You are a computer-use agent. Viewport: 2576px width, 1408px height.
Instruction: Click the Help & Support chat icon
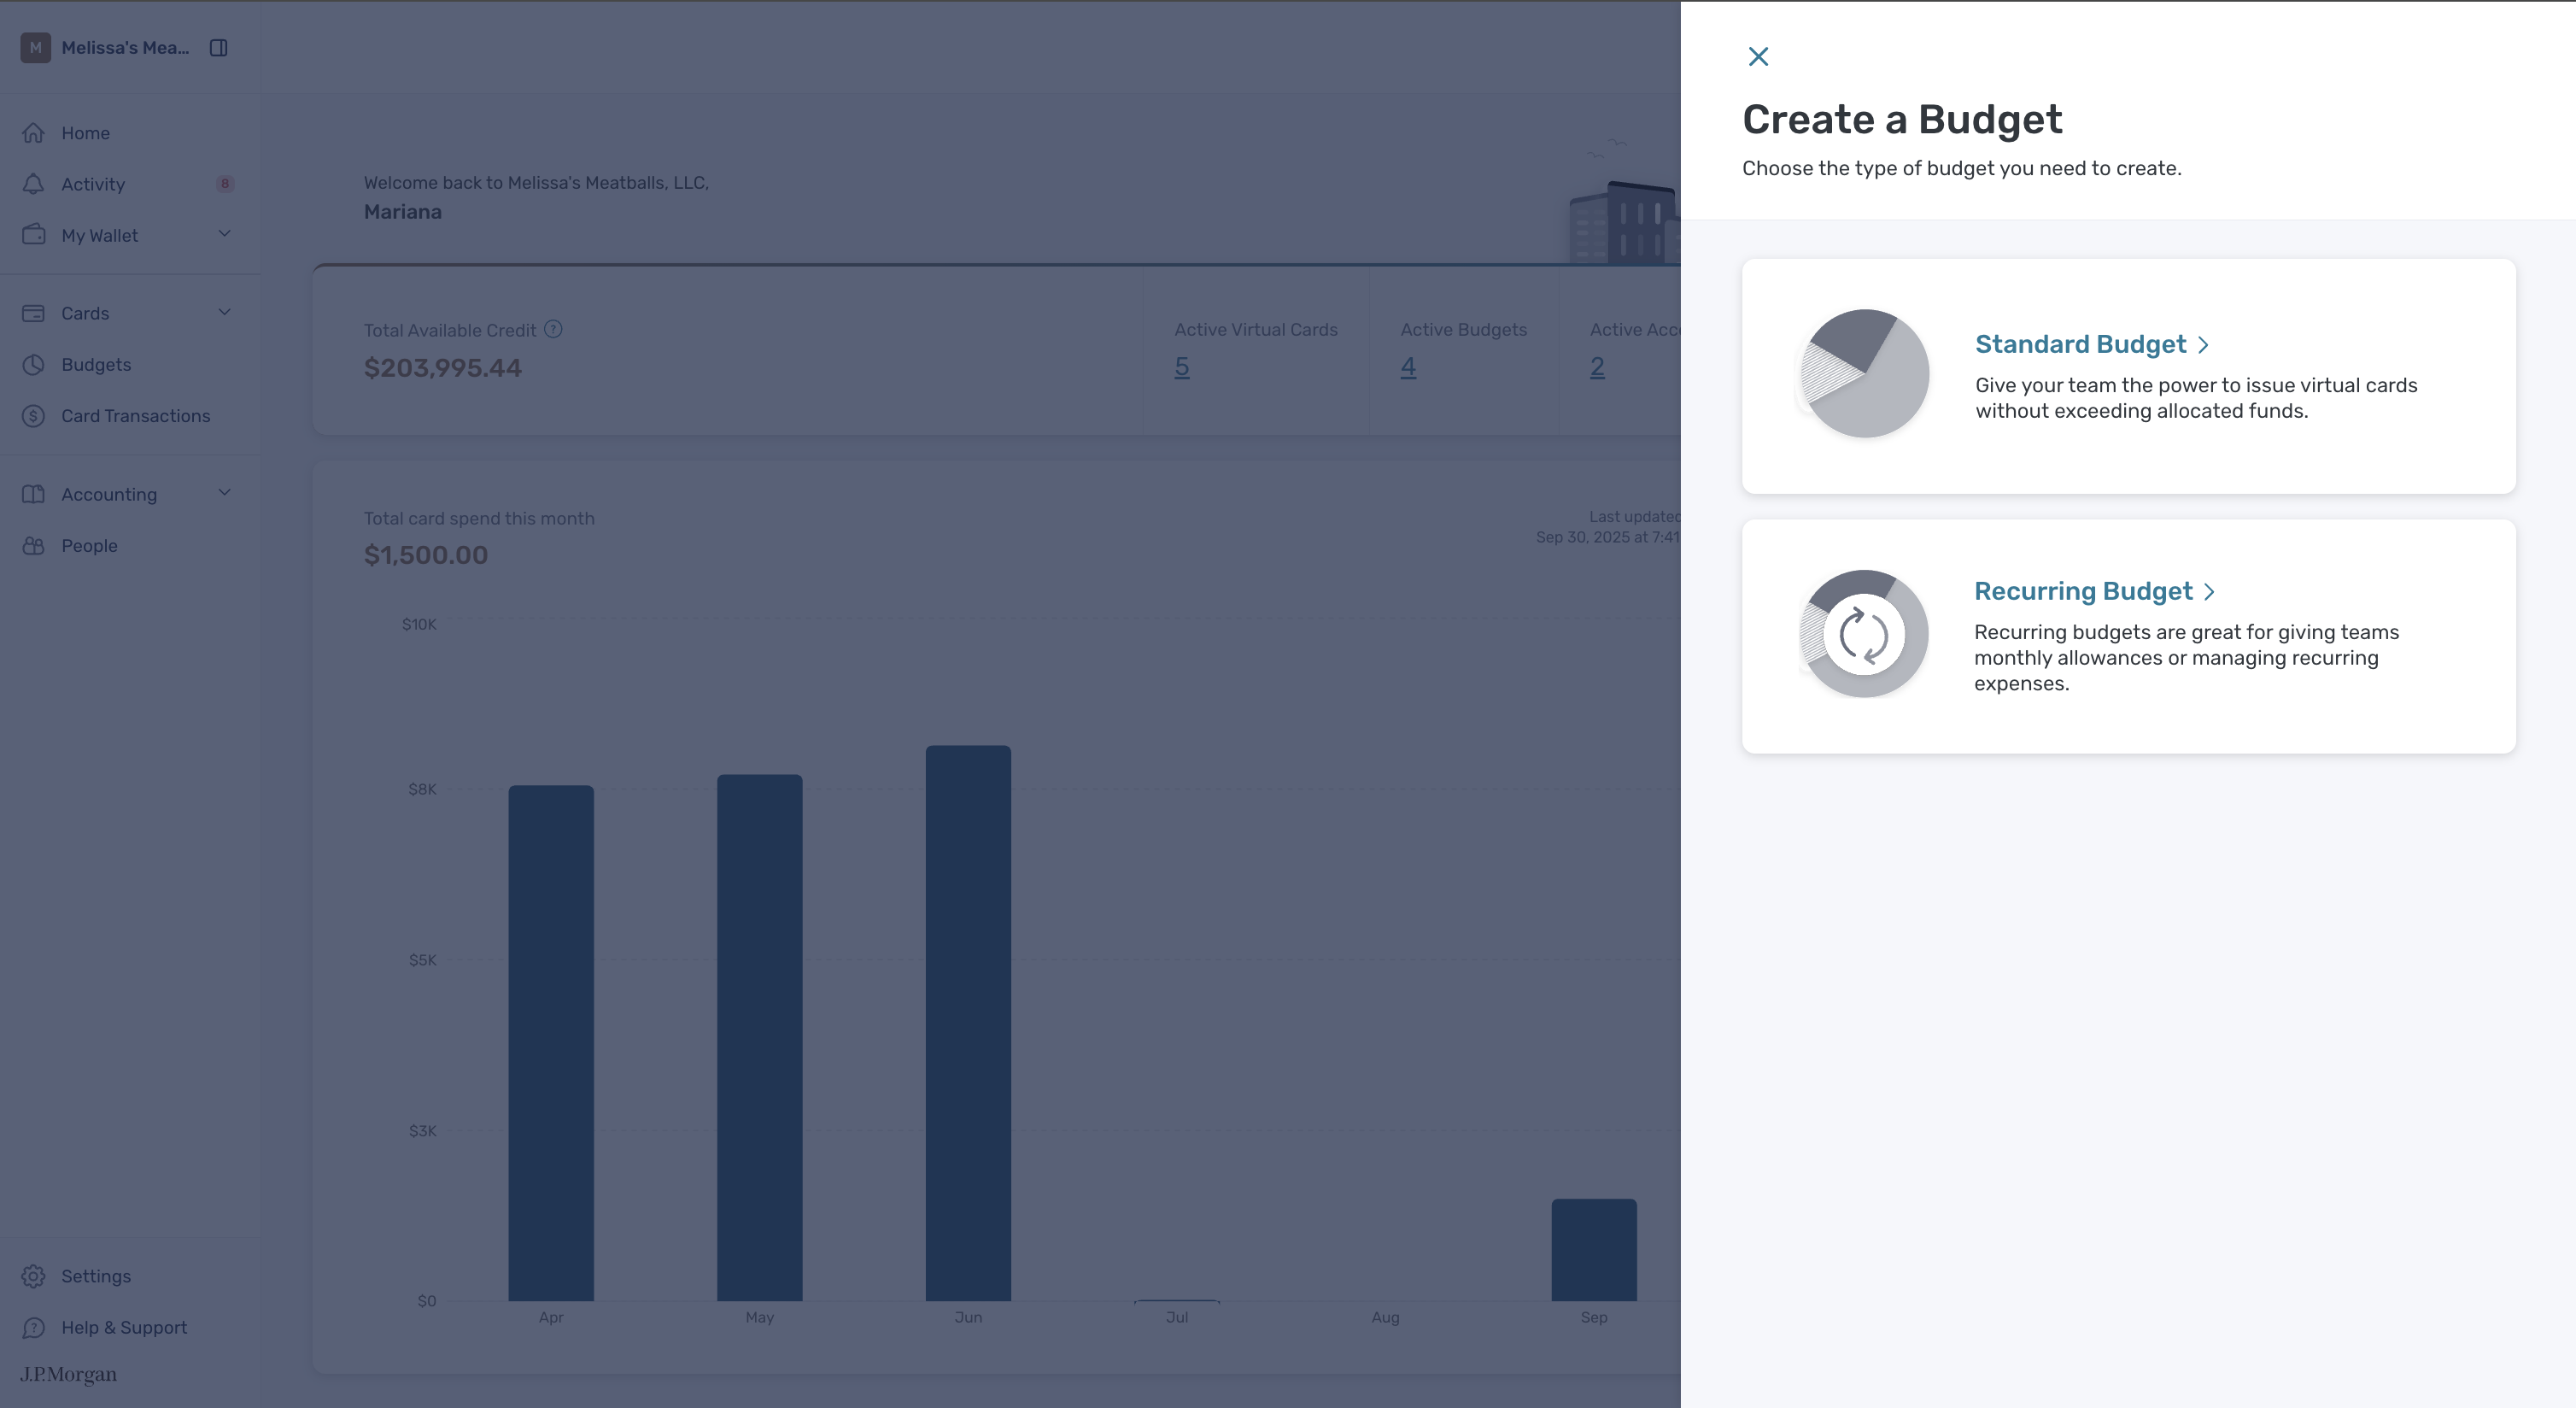34,1328
